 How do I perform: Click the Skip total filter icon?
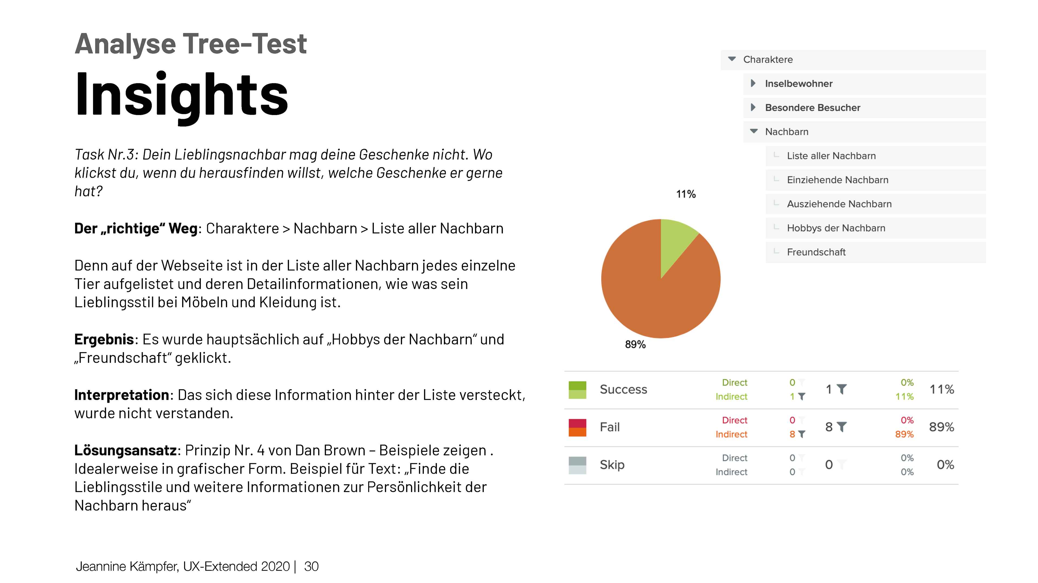[x=842, y=464]
